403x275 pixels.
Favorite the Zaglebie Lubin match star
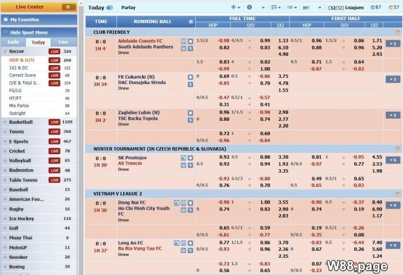(x=191, y=113)
